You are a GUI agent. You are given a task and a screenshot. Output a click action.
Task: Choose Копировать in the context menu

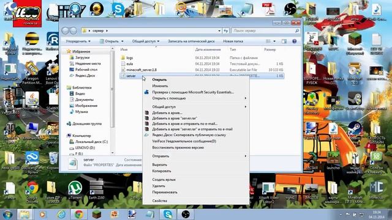(x=162, y=171)
